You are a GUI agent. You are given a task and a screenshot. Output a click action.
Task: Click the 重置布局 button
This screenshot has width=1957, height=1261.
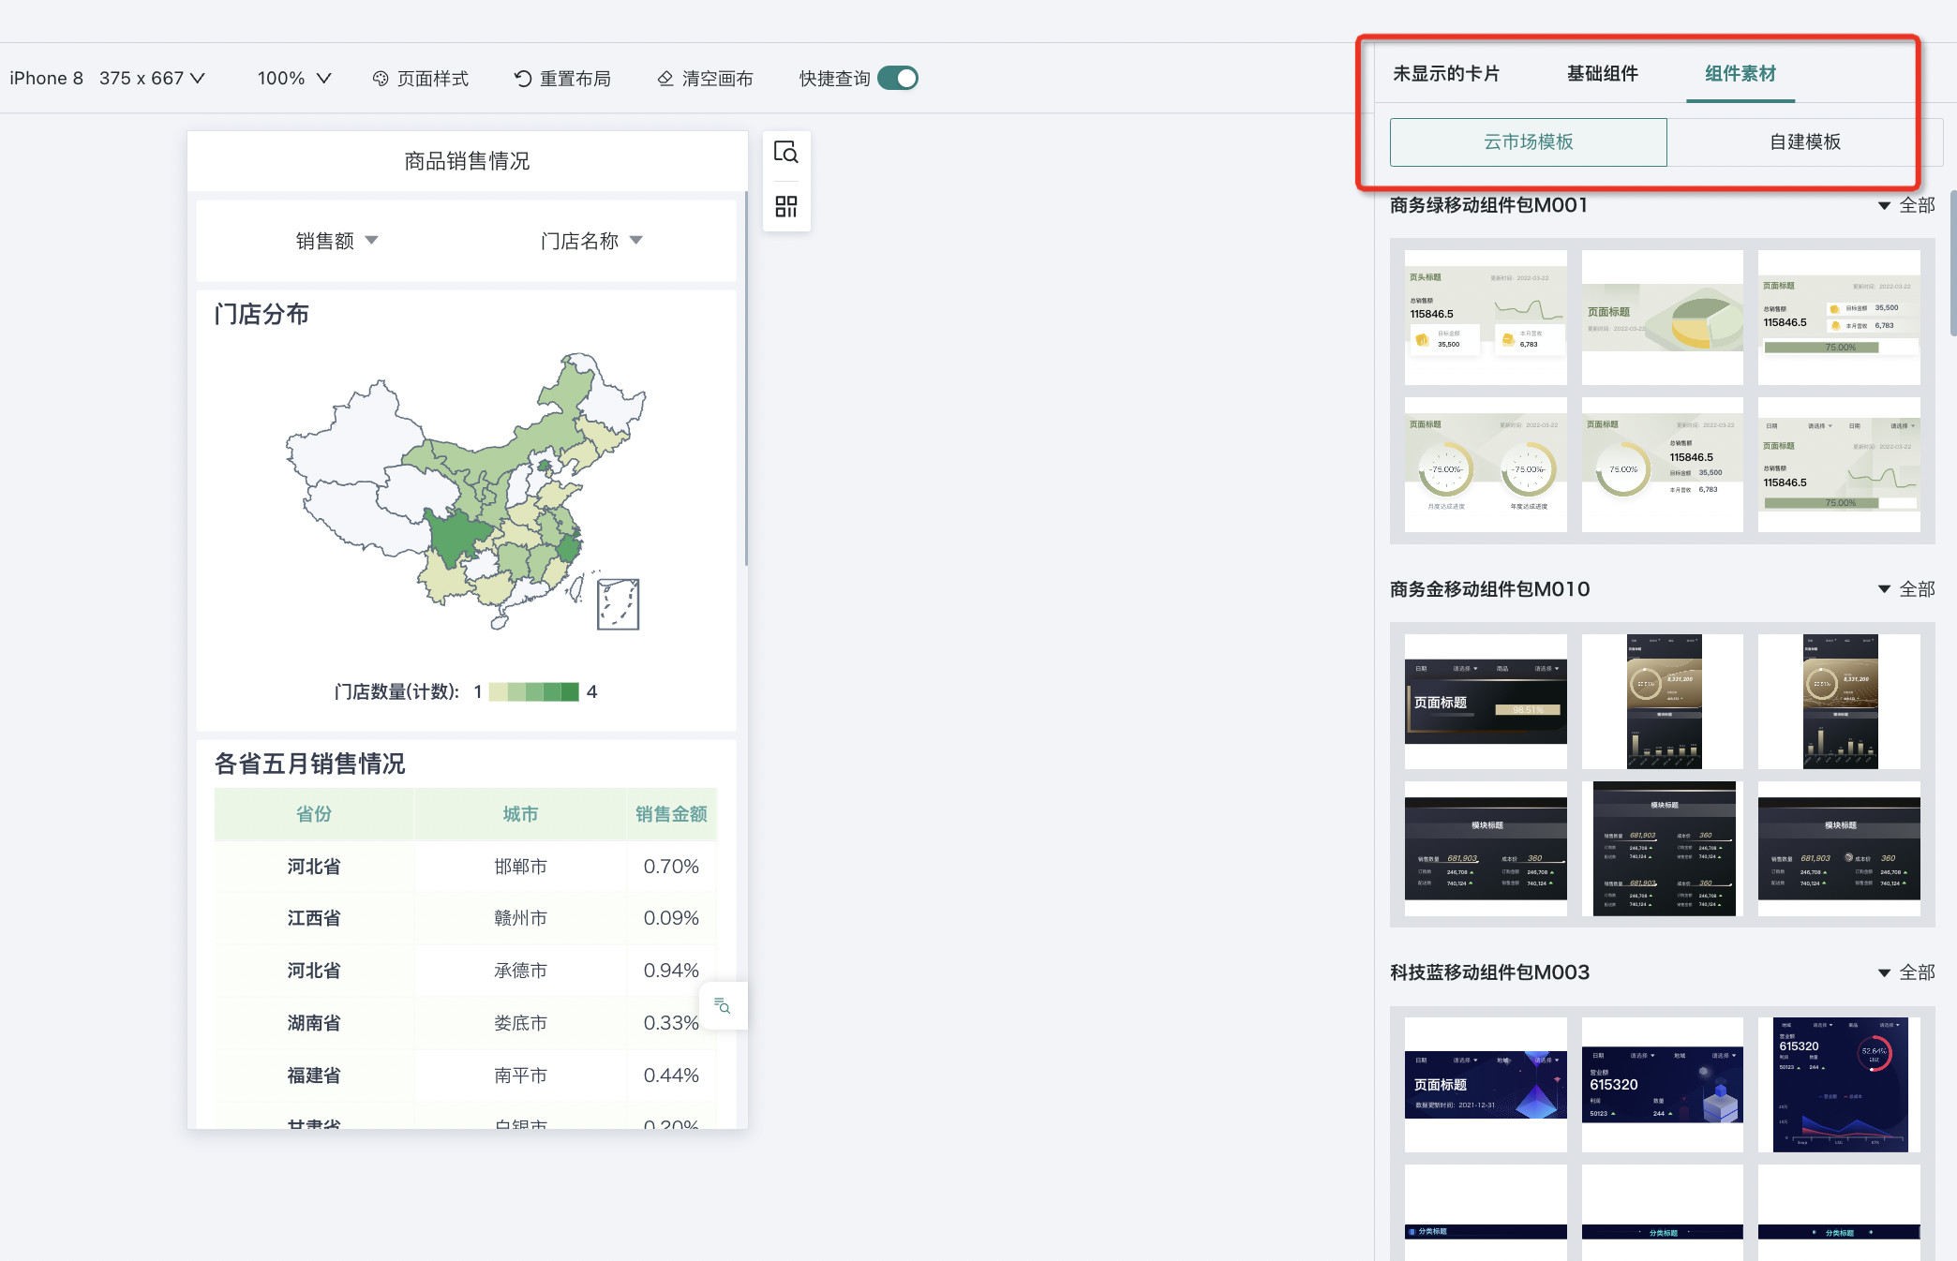pyautogui.click(x=562, y=79)
